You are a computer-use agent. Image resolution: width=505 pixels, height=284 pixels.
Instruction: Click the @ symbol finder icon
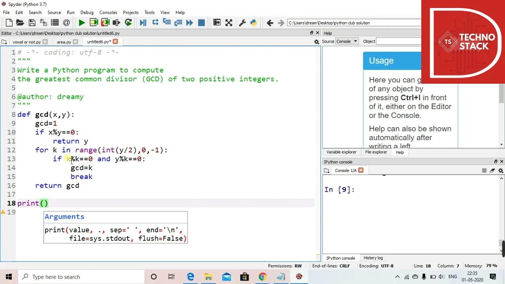coord(66,23)
